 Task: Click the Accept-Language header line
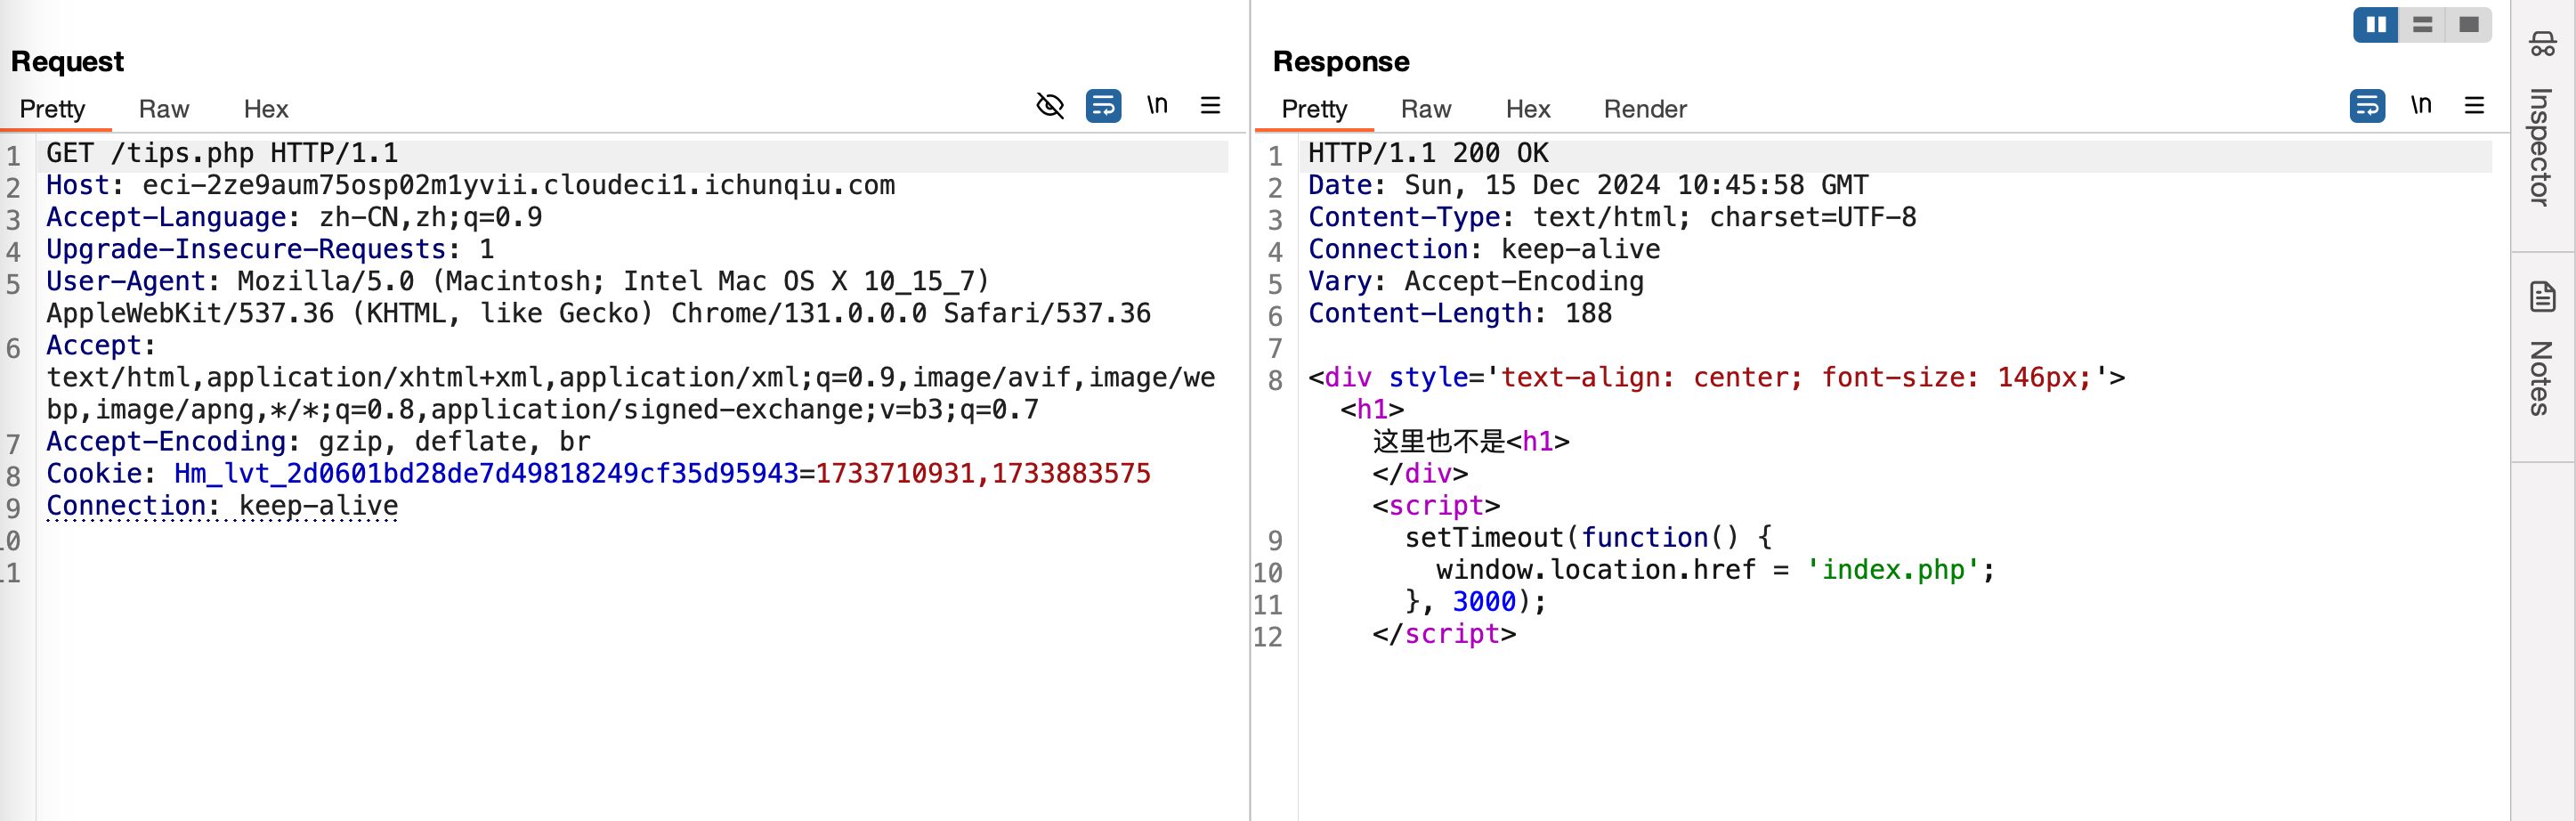click(x=294, y=217)
